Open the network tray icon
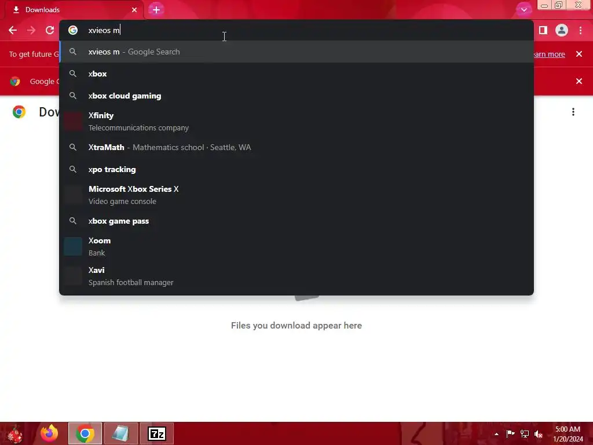This screenshot has height=445, width=593. point(525,433)
